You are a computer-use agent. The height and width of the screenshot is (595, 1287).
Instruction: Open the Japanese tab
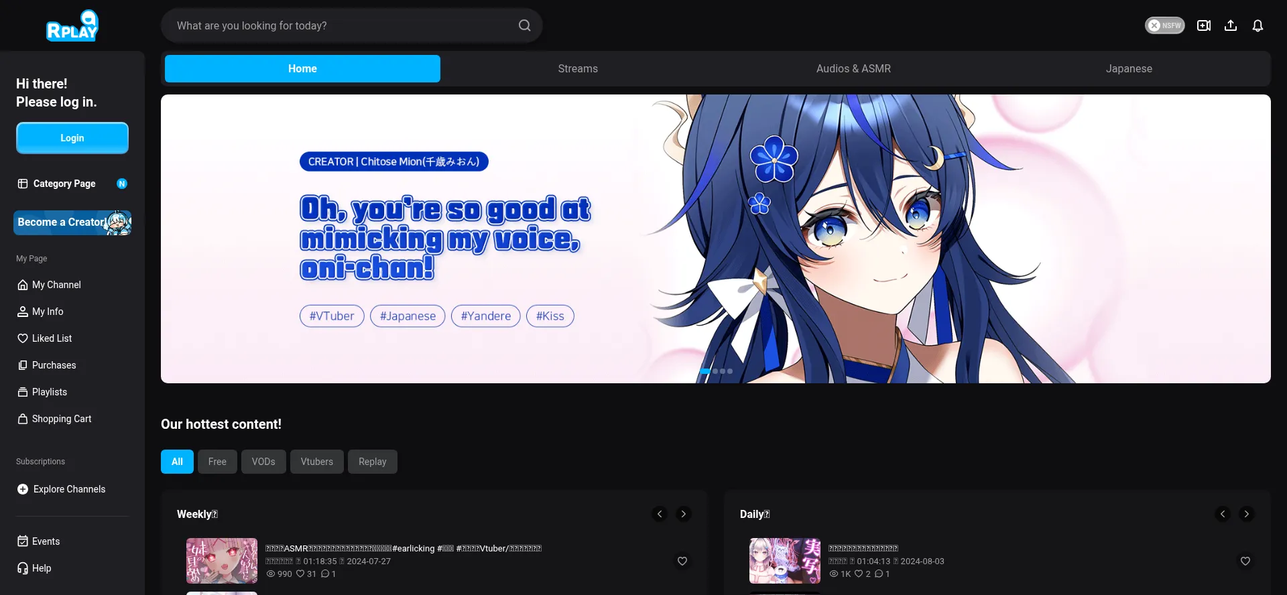pos(1129,68)
